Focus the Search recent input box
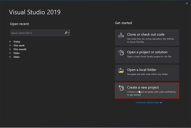This screenshot has height=128, width=191. (37, 33)
